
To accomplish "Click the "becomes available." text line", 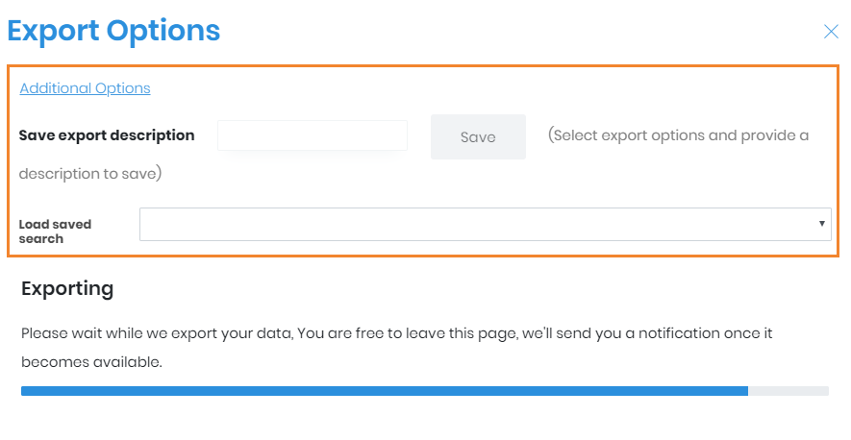I will [x=91, y=363].
